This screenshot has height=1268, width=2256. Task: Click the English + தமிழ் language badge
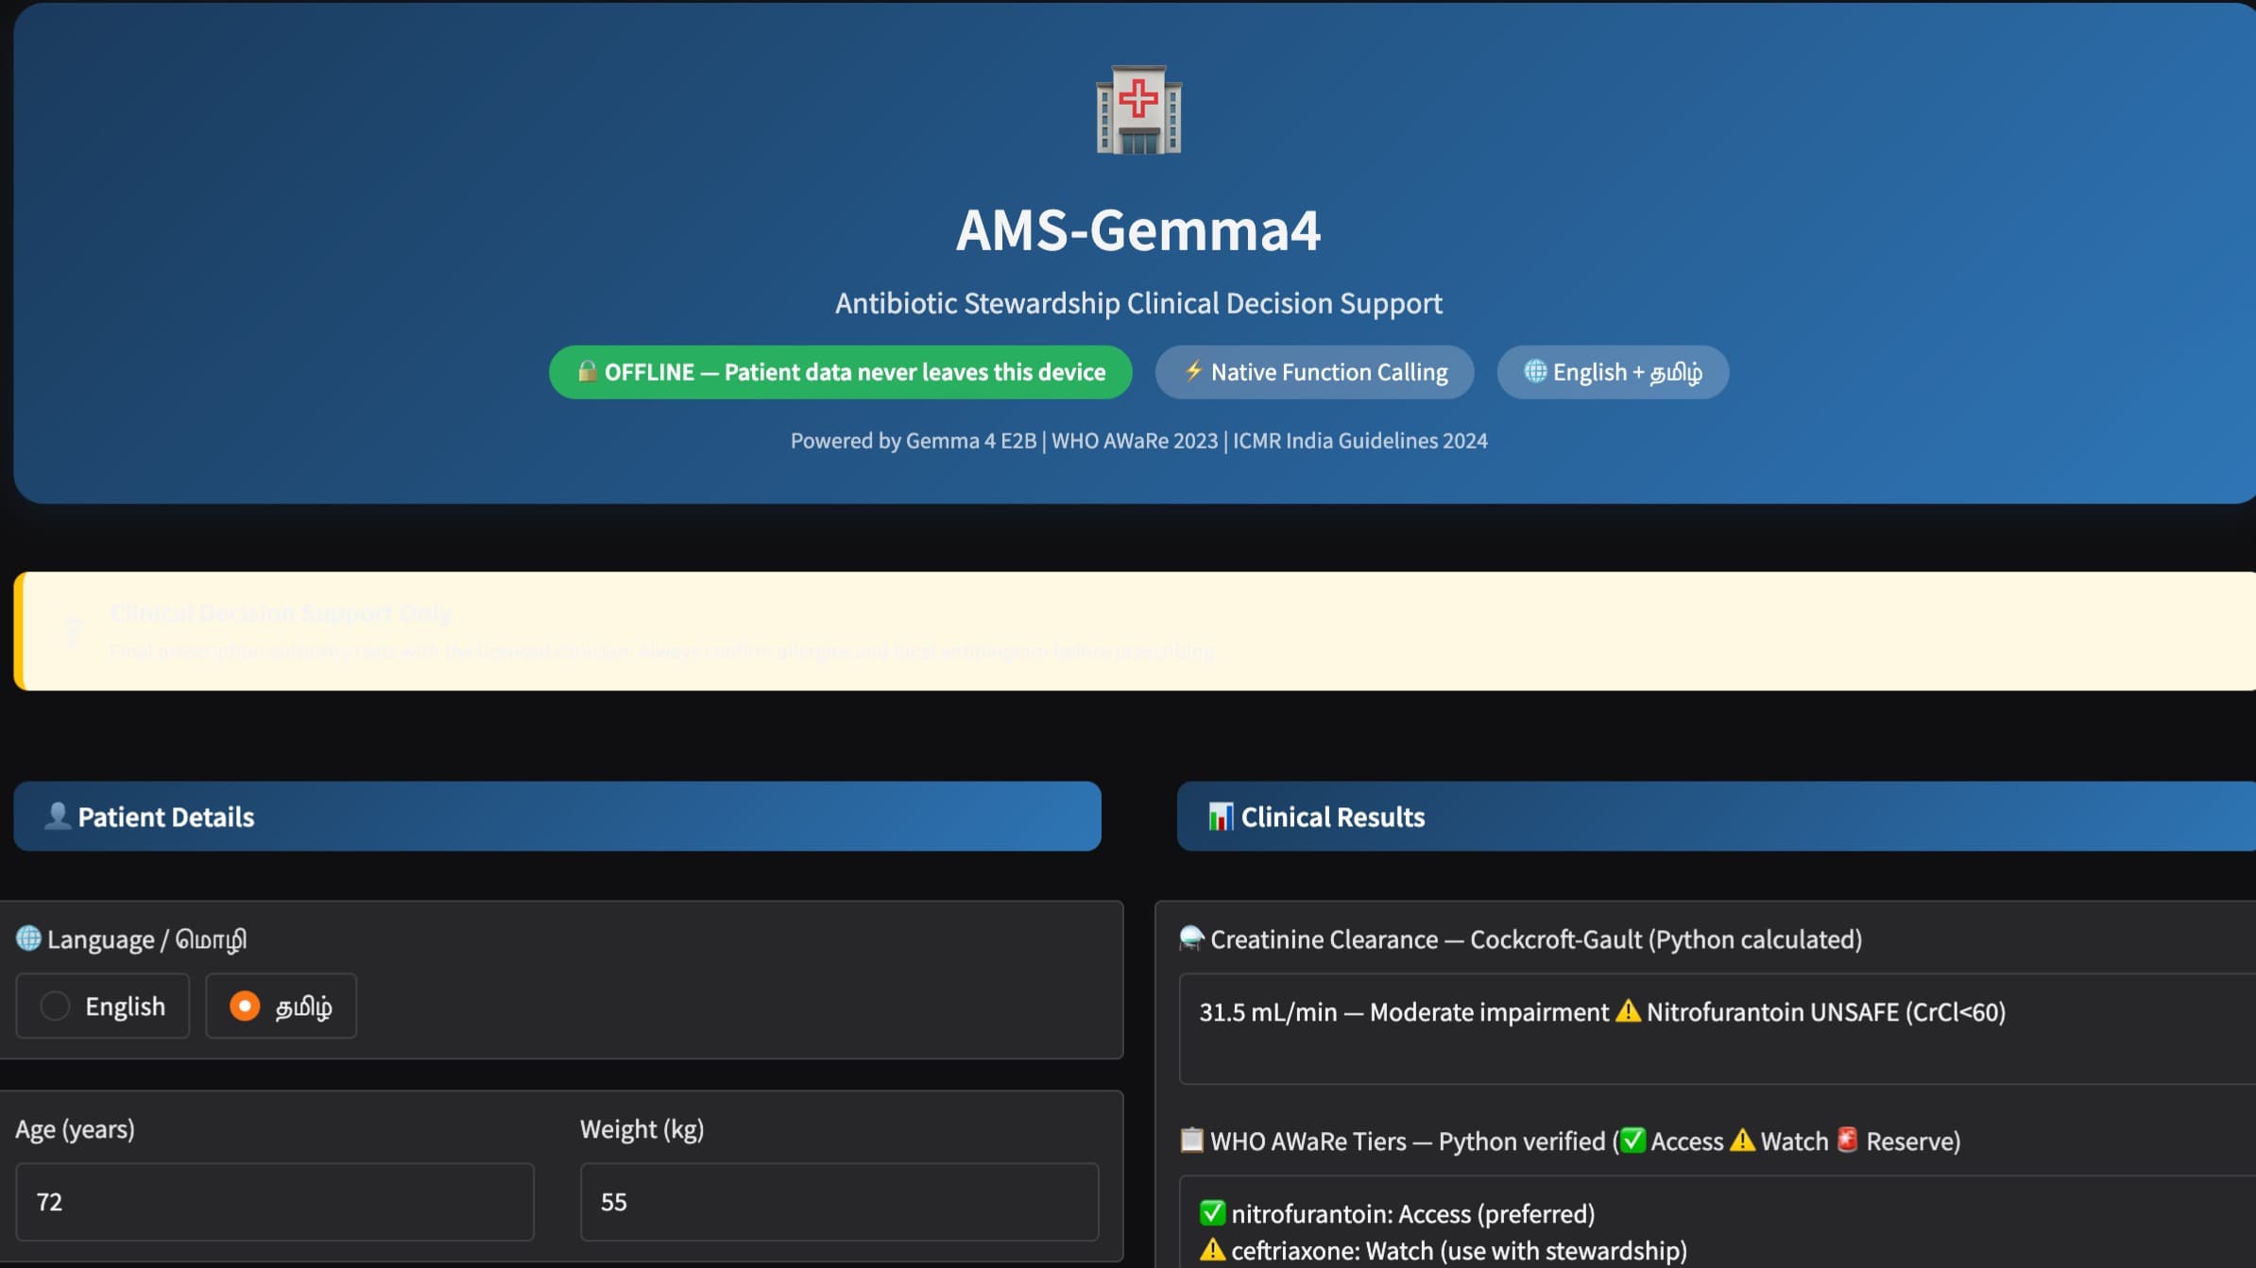[1613, 372]
